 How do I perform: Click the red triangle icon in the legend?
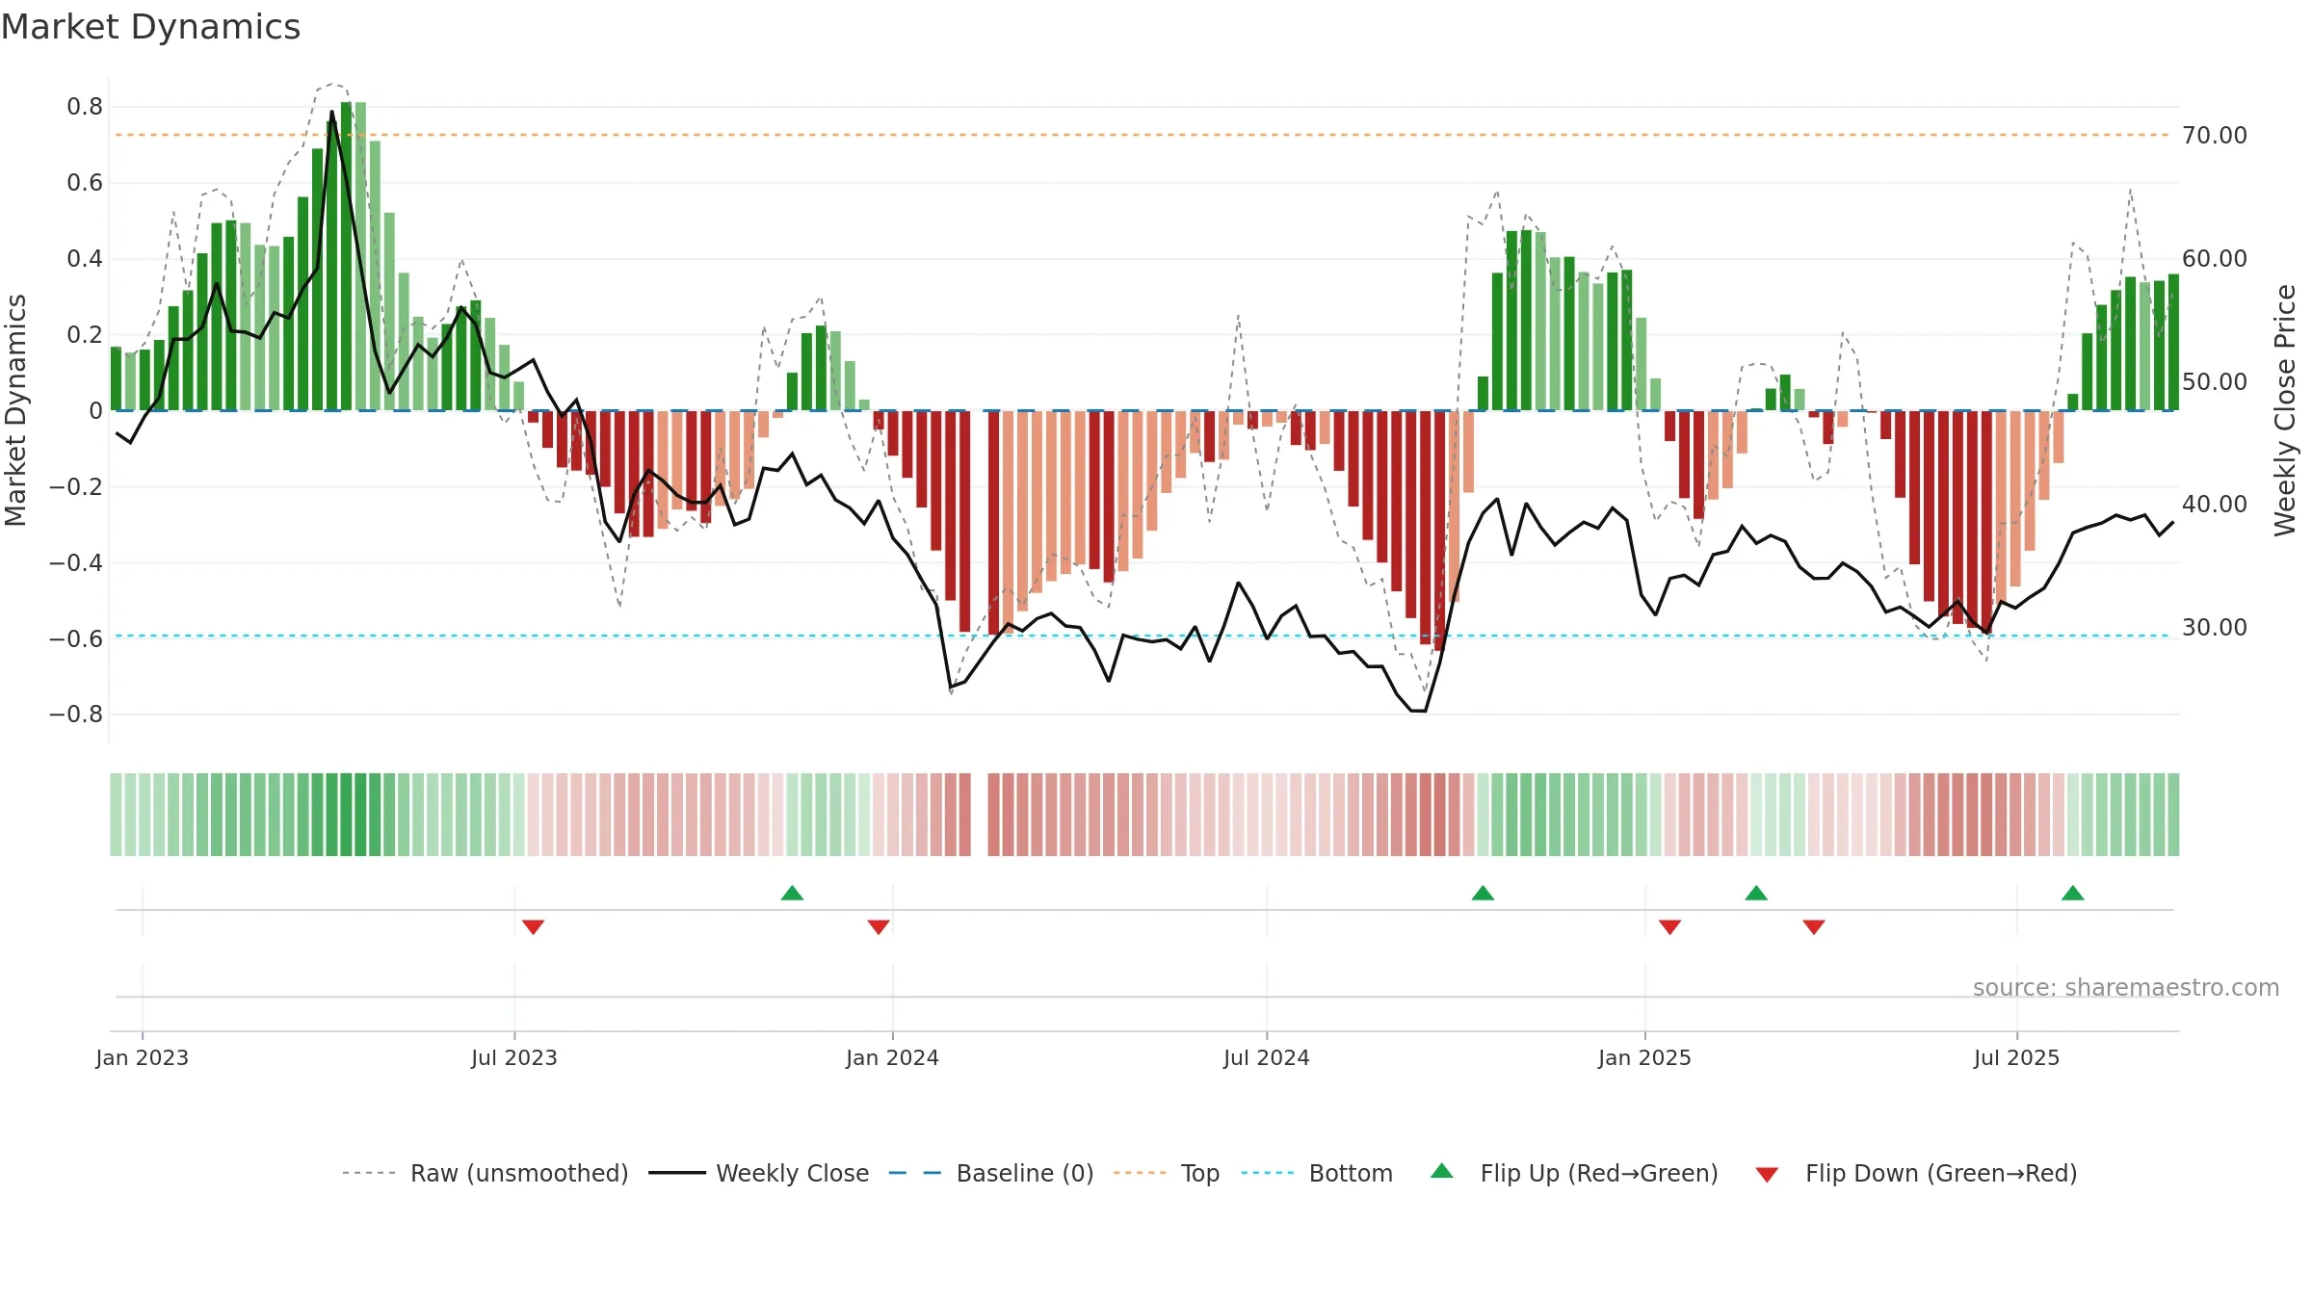click(x=1767, y=1175)
